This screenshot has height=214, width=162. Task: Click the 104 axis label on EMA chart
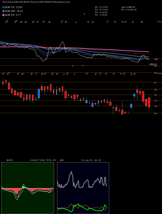pos(156,59)
